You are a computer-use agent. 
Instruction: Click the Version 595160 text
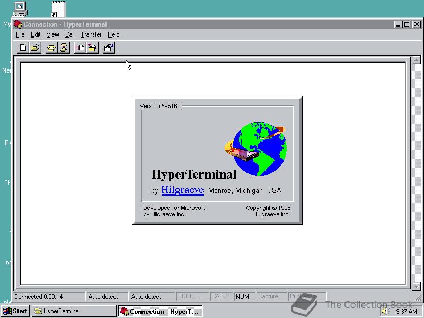click(160, 106)
